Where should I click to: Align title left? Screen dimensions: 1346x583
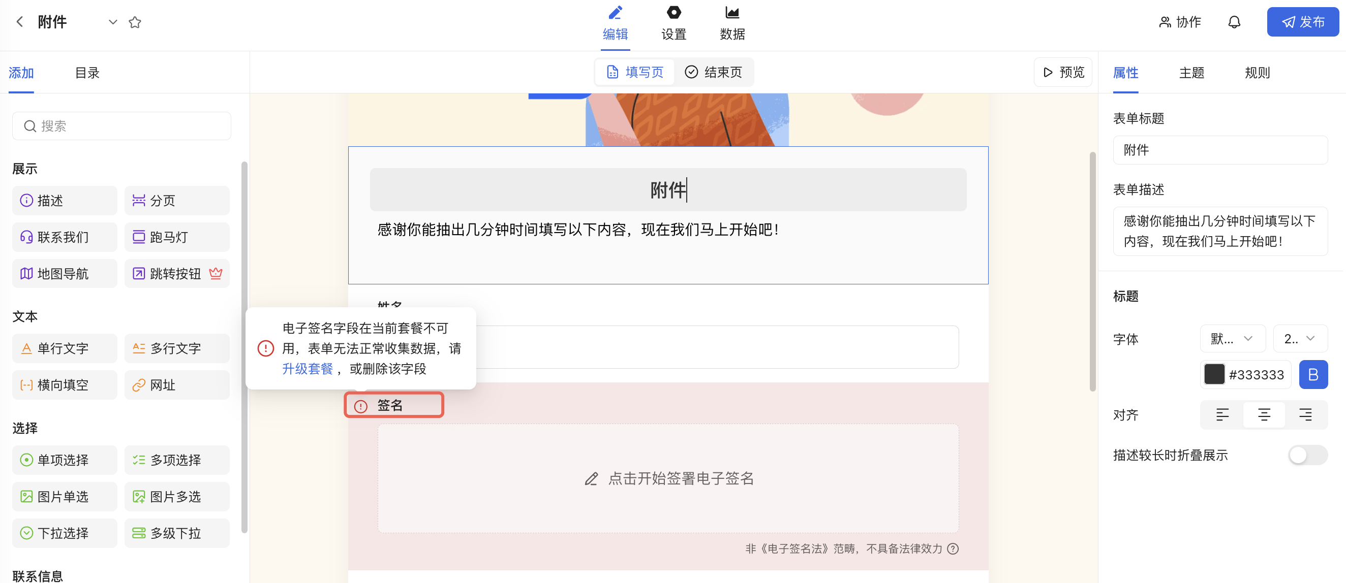click(1222, 415)
